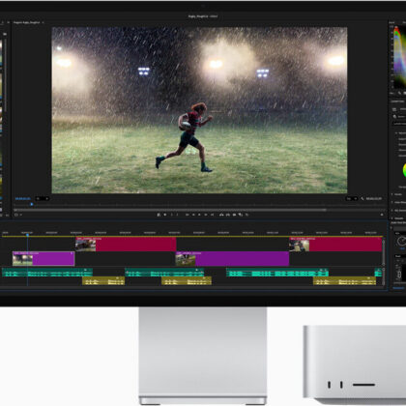
Task: Select the Program monitor panel tab
Action: [x=27, y=22]
